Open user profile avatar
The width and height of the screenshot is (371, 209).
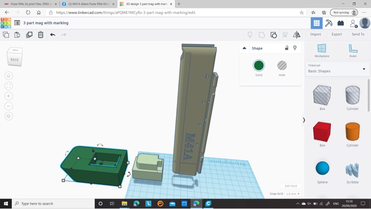pos(365,23)
